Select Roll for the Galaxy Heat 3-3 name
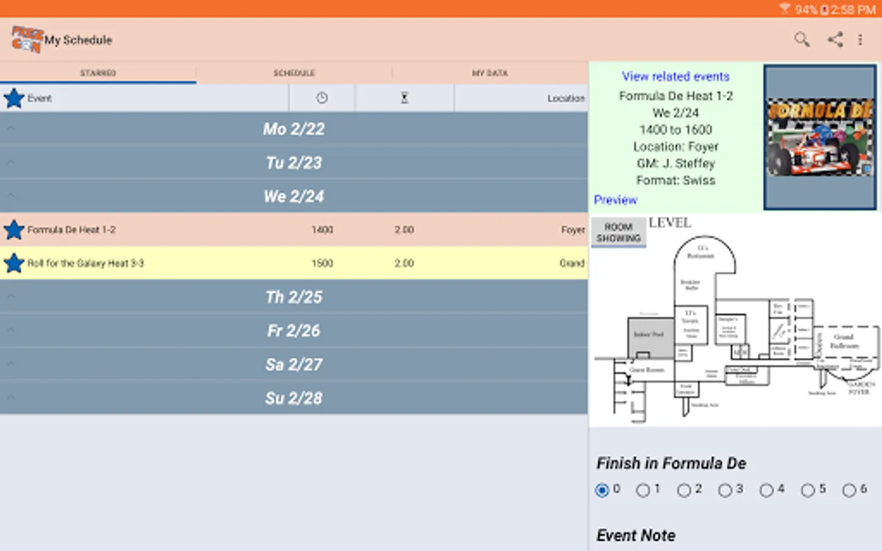 point(85,263)
